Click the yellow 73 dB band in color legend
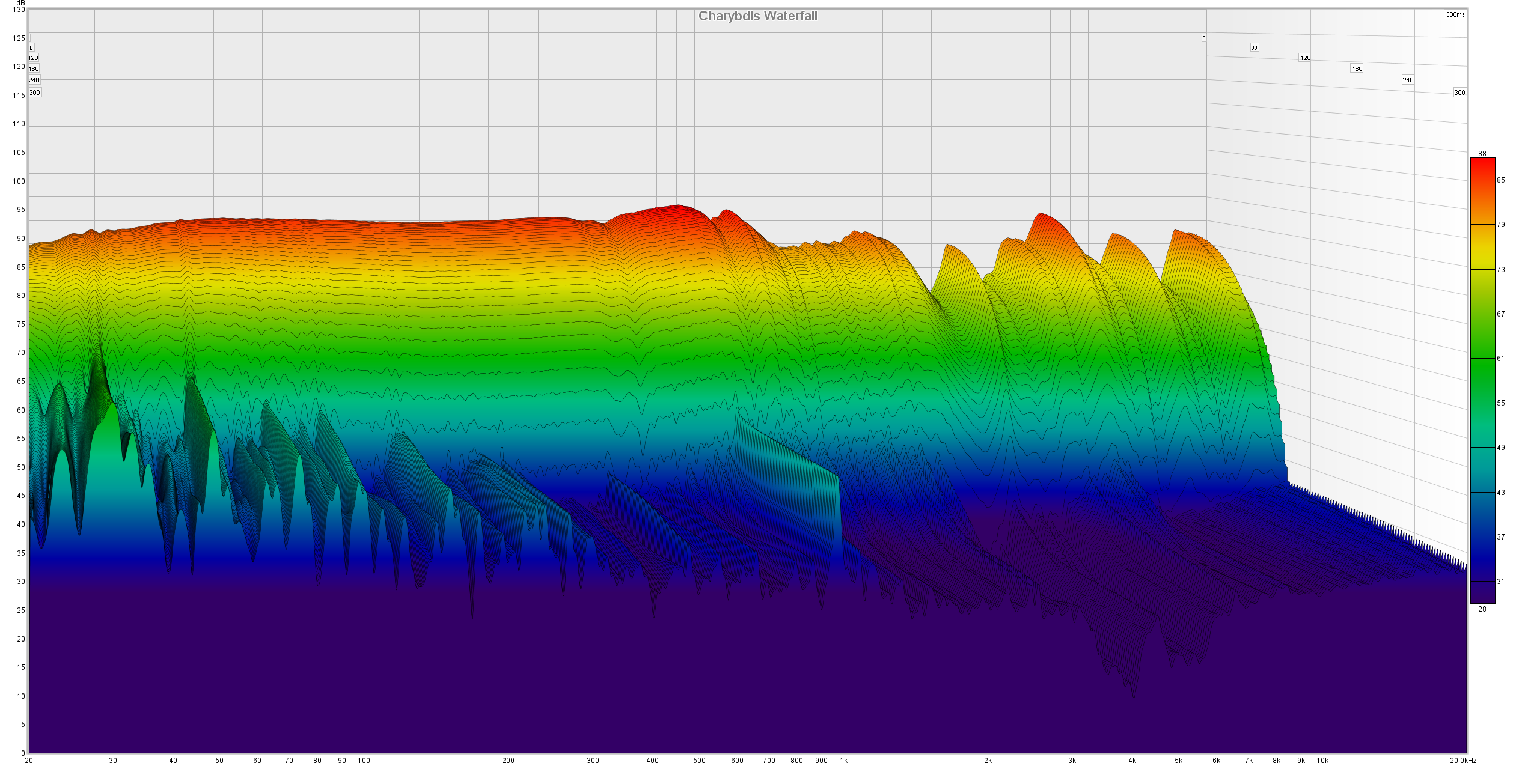 pos(1482,269)
